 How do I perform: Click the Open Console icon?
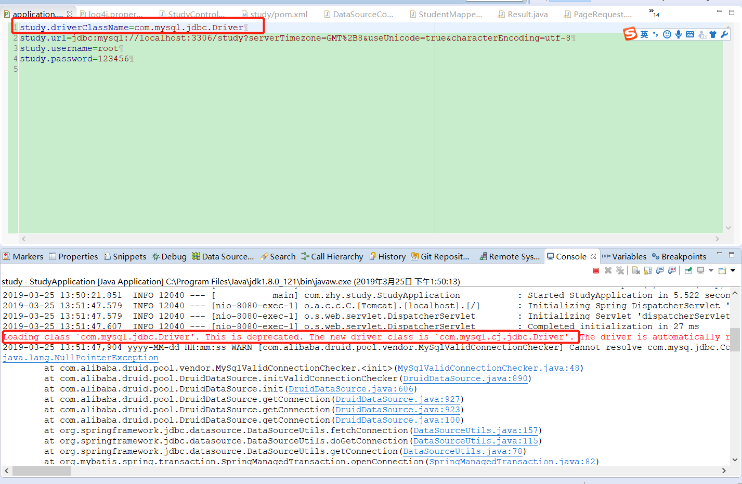coord(722,270)
